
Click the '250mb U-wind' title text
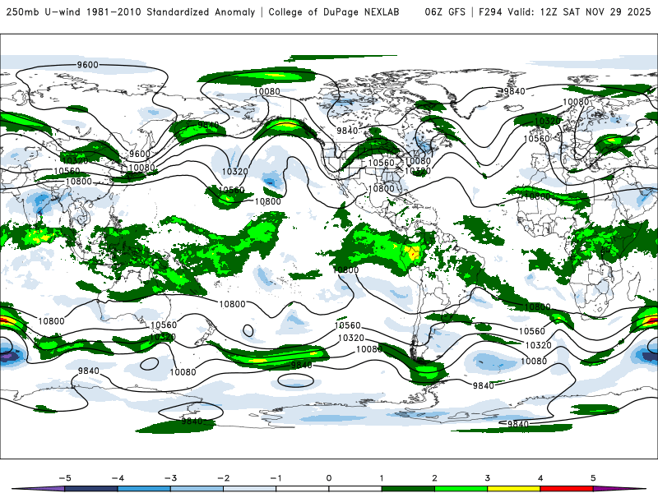[x=44, y=12]
